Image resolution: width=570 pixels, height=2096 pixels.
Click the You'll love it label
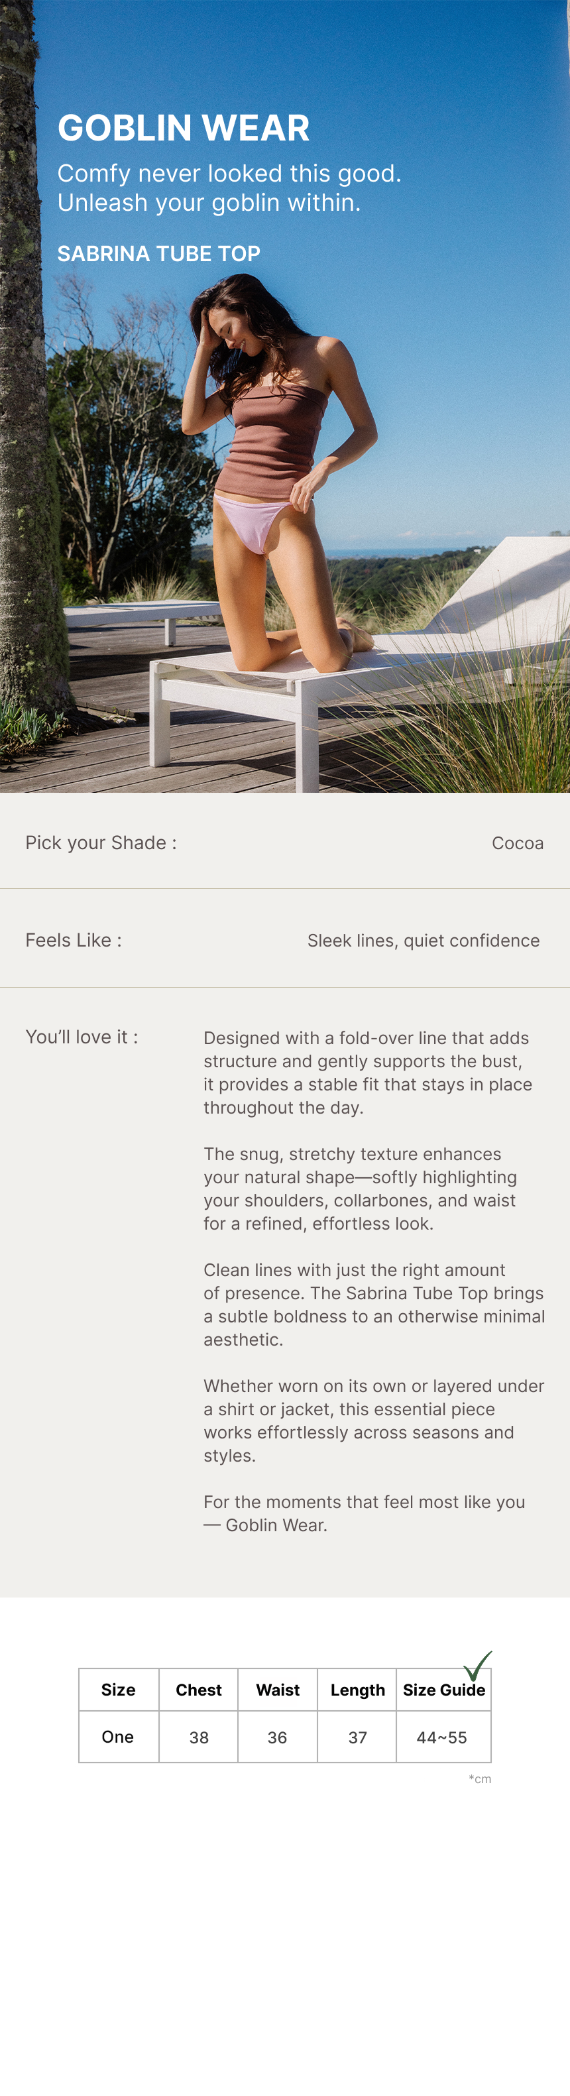82,1037
